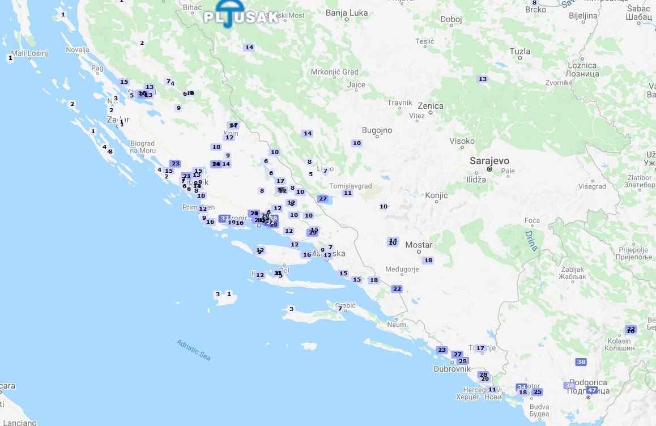The image size is (656, 426).
Task: Open the 38 marker north of Podgorica
Action: [x=581, y=362]
